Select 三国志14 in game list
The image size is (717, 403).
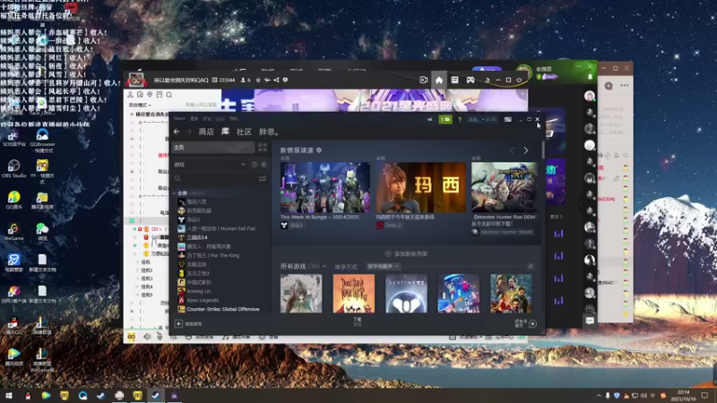[193, 237]
